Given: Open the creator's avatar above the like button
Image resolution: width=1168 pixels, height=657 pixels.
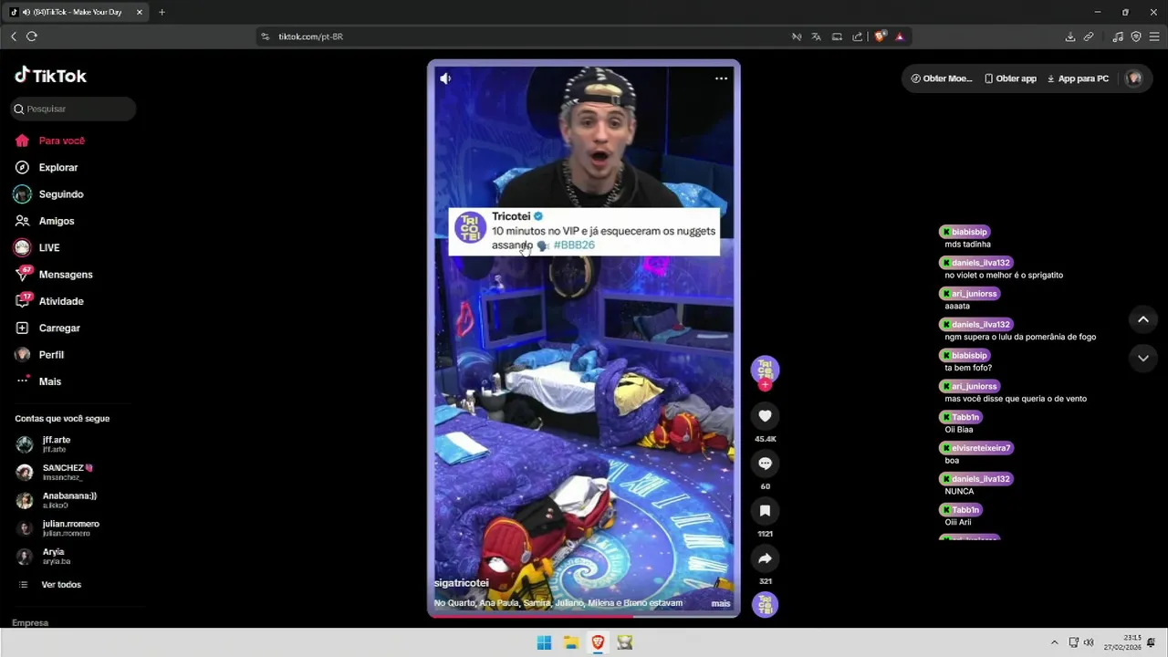Looking at the screenshot, I should pyautogui.click(x=765, y=369).
